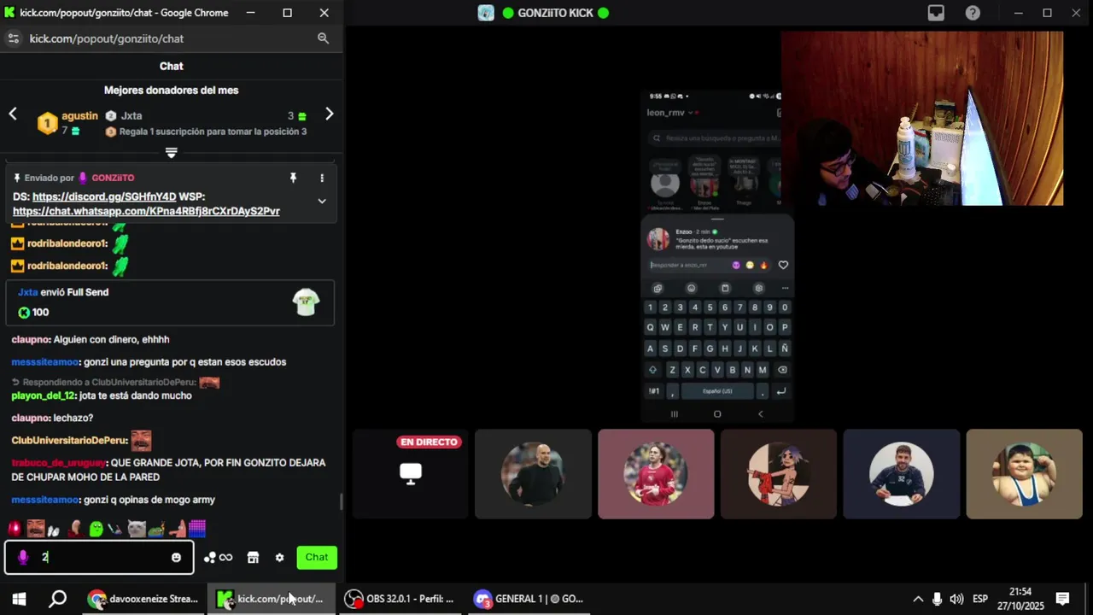Select the cartoon character participant tile
The height and width of the screenshot is (615, 1093).
[x=779, y=474]
